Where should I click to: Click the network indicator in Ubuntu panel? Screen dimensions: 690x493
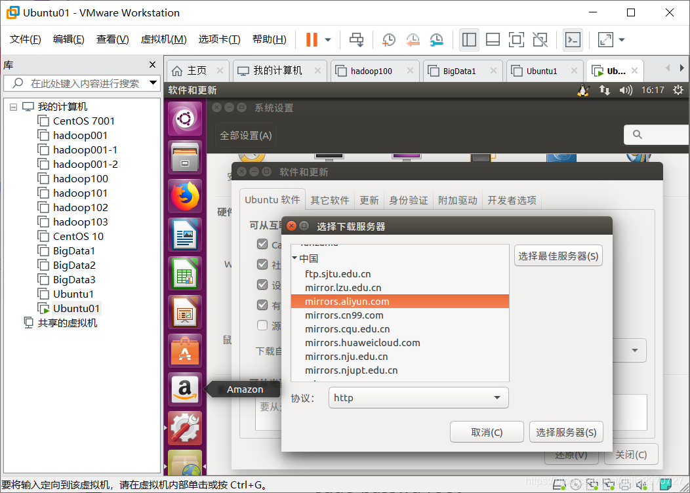605,90
